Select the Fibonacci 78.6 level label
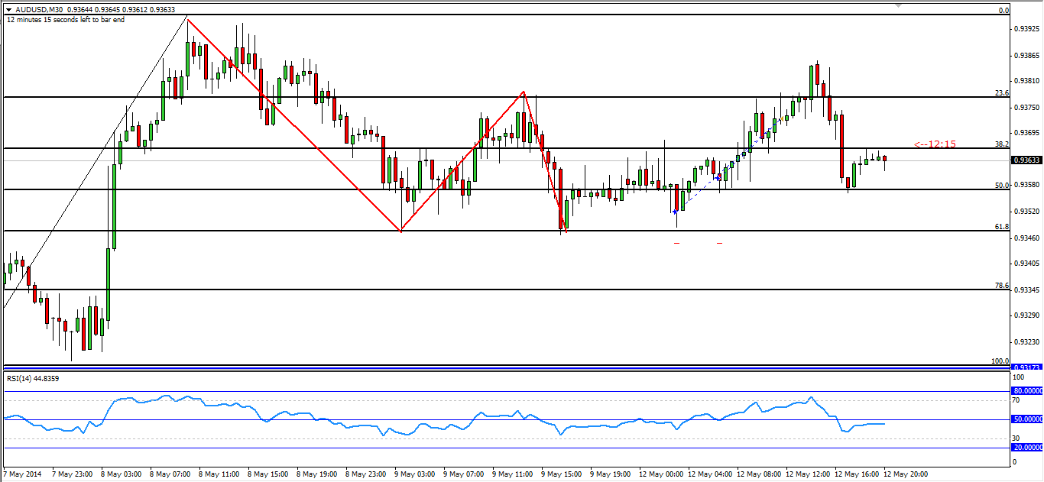 pyautogui.click(x=1002, y=286)
